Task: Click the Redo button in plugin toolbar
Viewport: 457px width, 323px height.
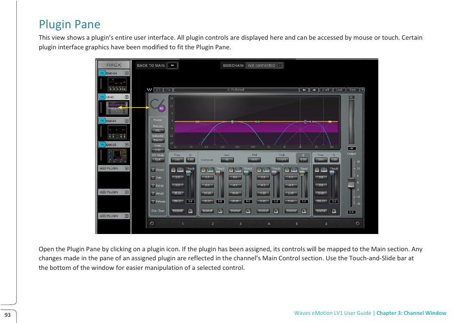Action: 169,90
